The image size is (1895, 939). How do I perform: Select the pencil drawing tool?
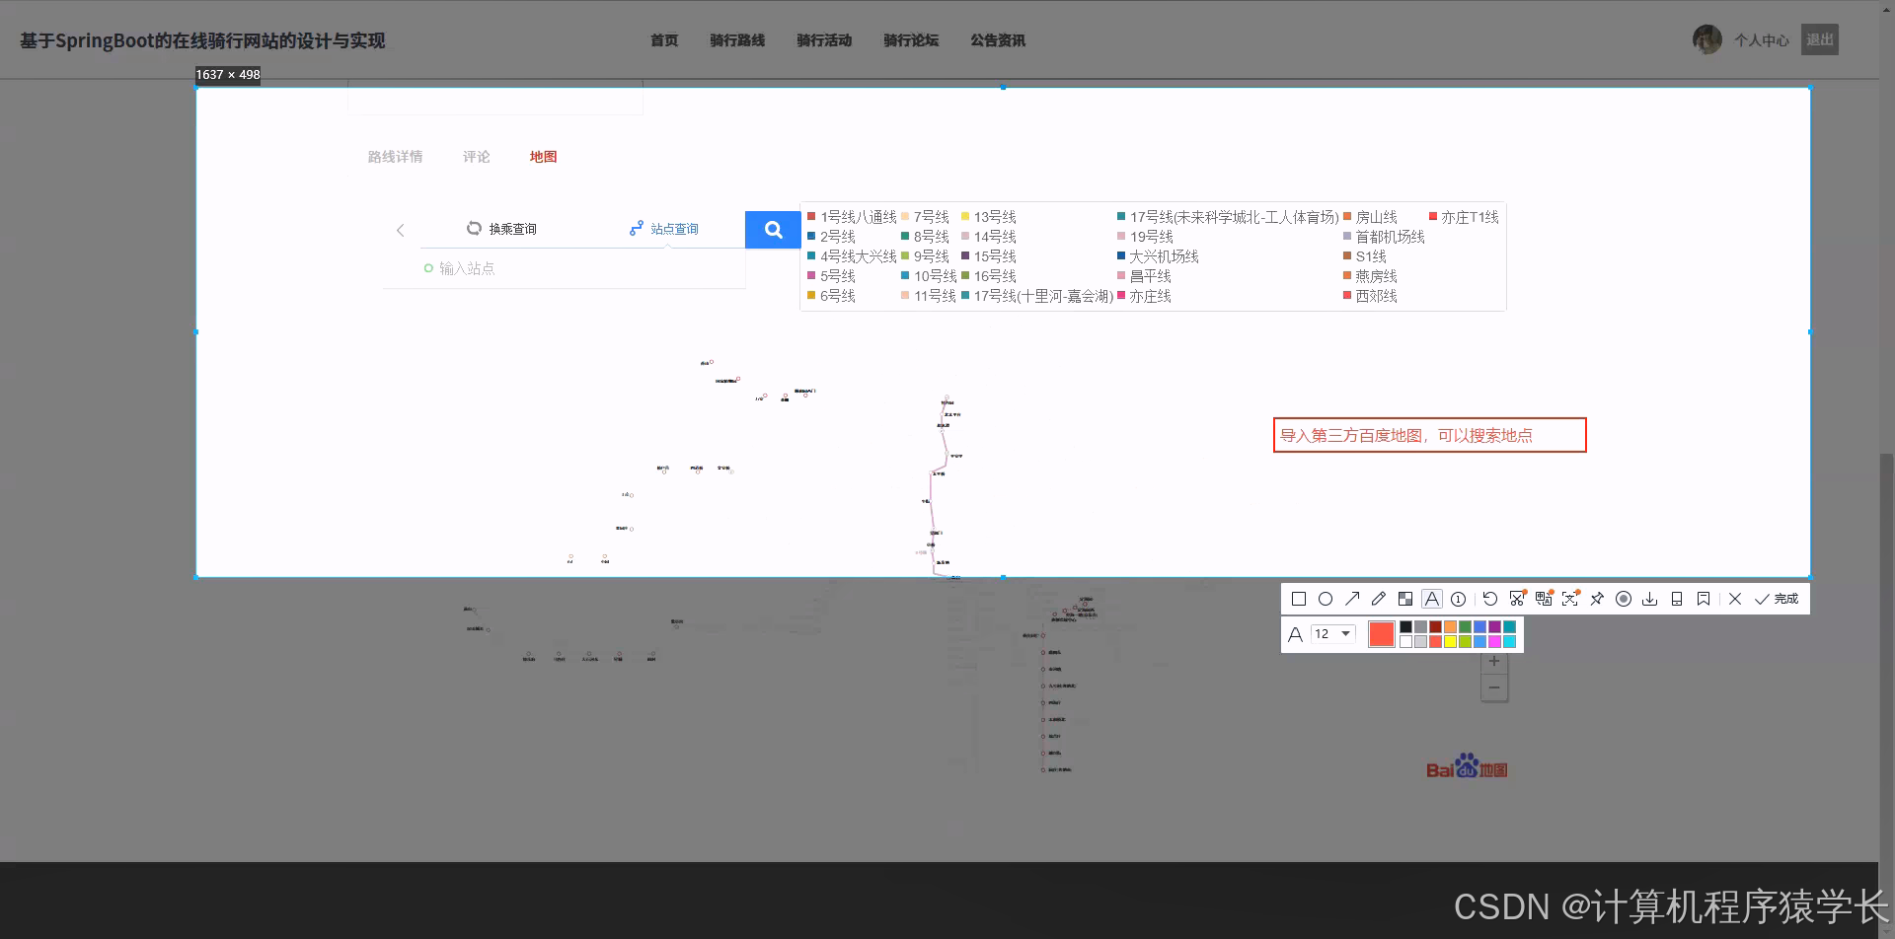tap(1379, 599)
